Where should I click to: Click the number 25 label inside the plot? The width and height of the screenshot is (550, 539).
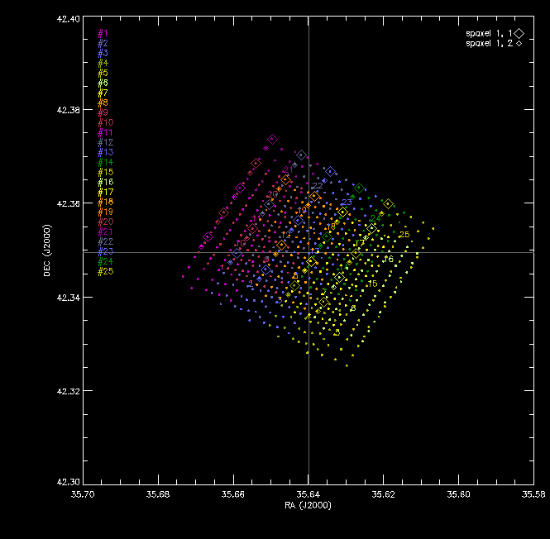[404, 234]
